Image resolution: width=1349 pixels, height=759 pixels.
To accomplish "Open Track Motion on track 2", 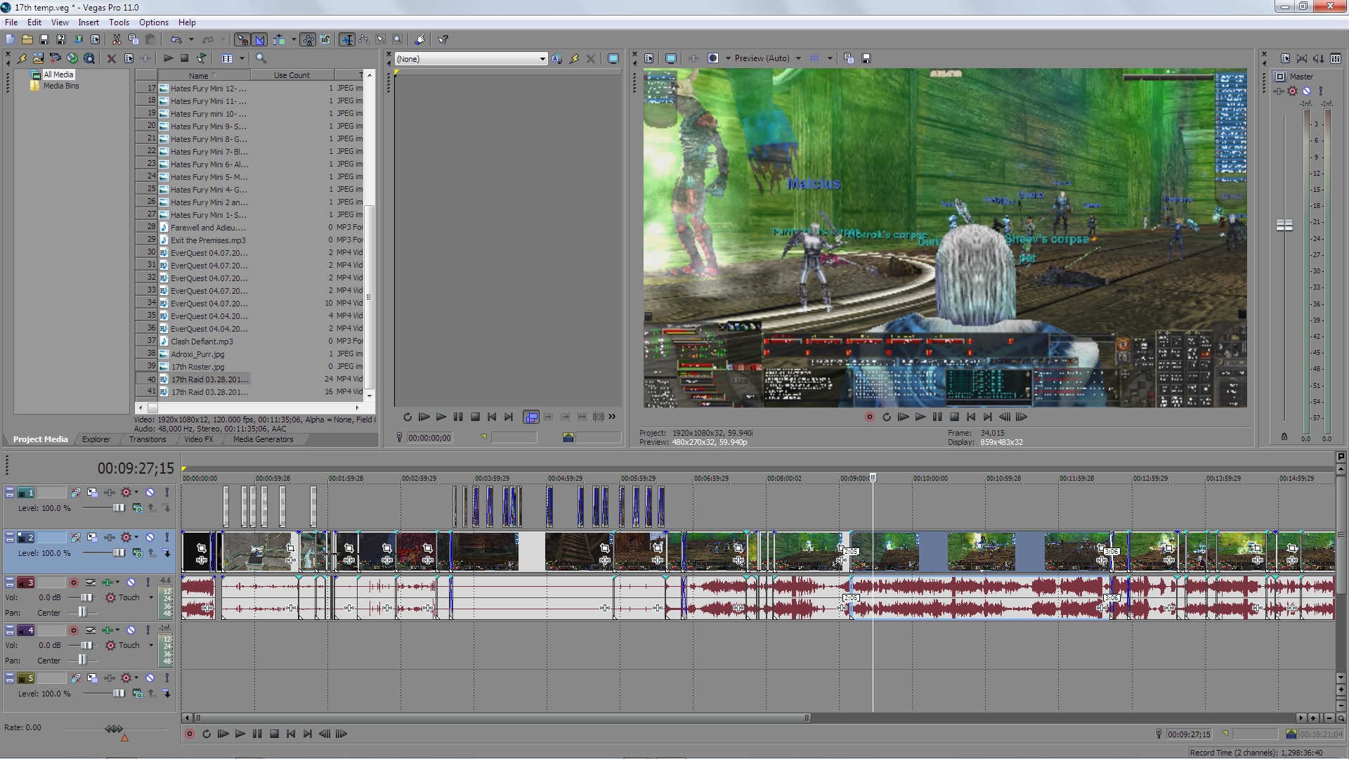I will pyautogui.click(x=92, y=538).
